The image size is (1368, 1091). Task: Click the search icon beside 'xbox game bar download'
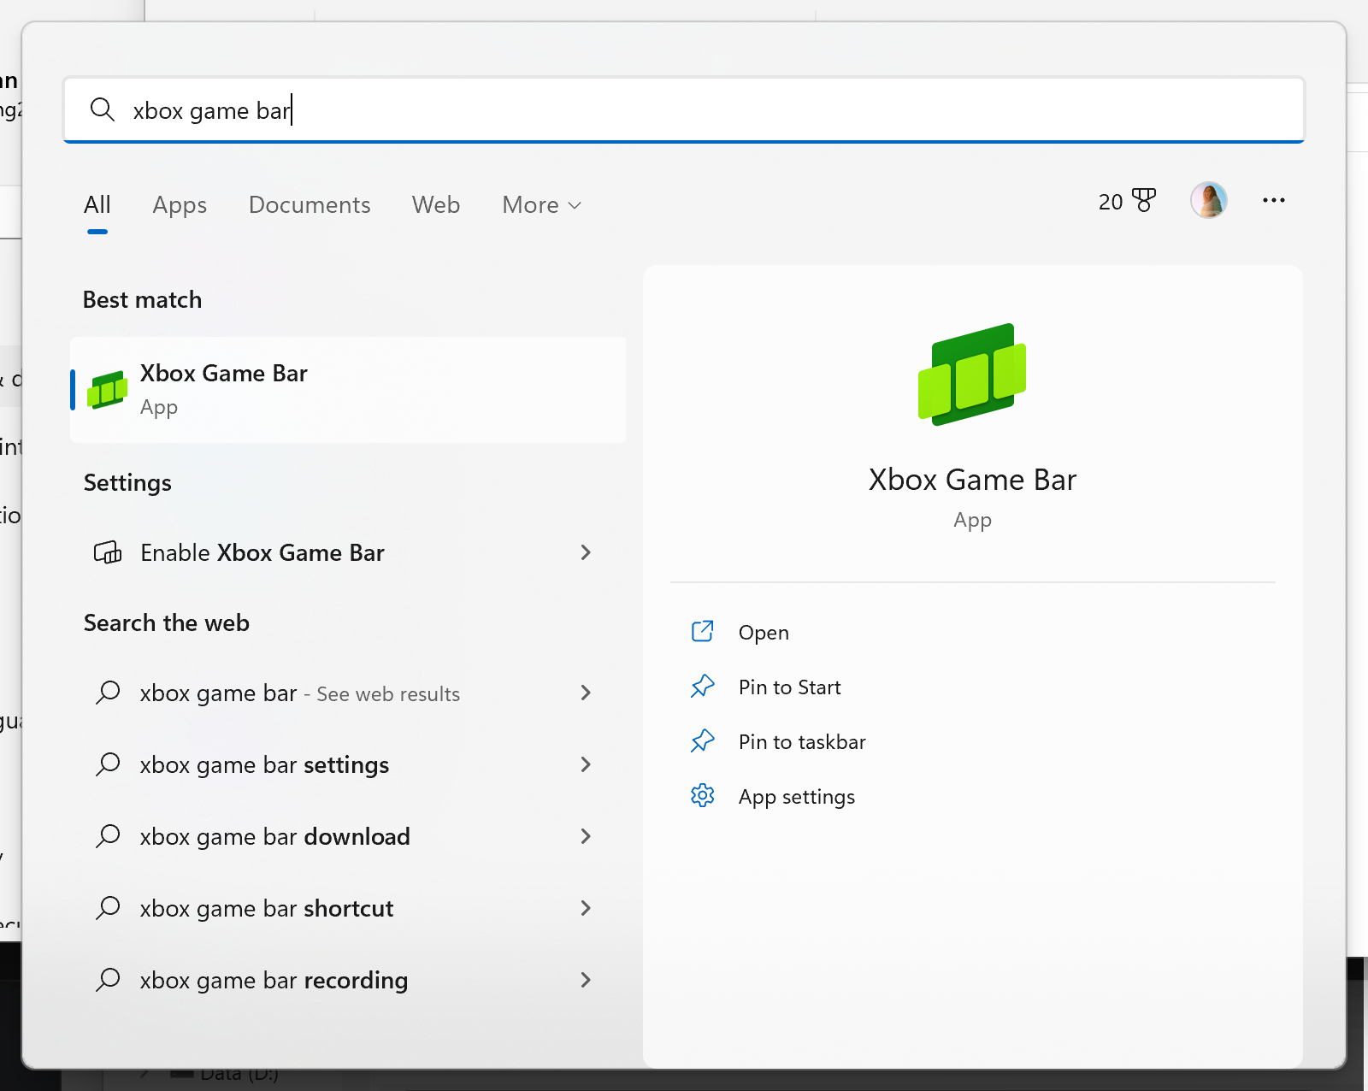[108, 835]
